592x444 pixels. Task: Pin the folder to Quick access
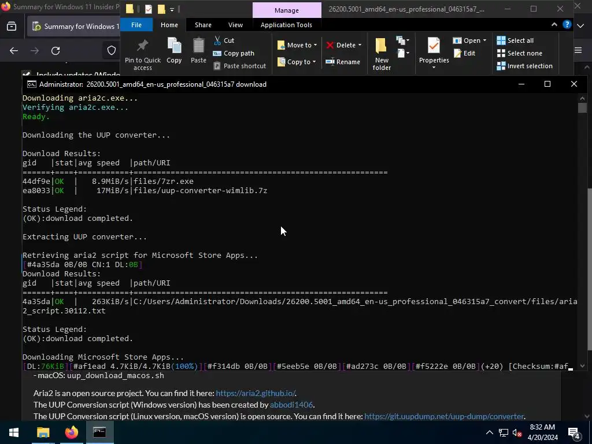point(142,54)
